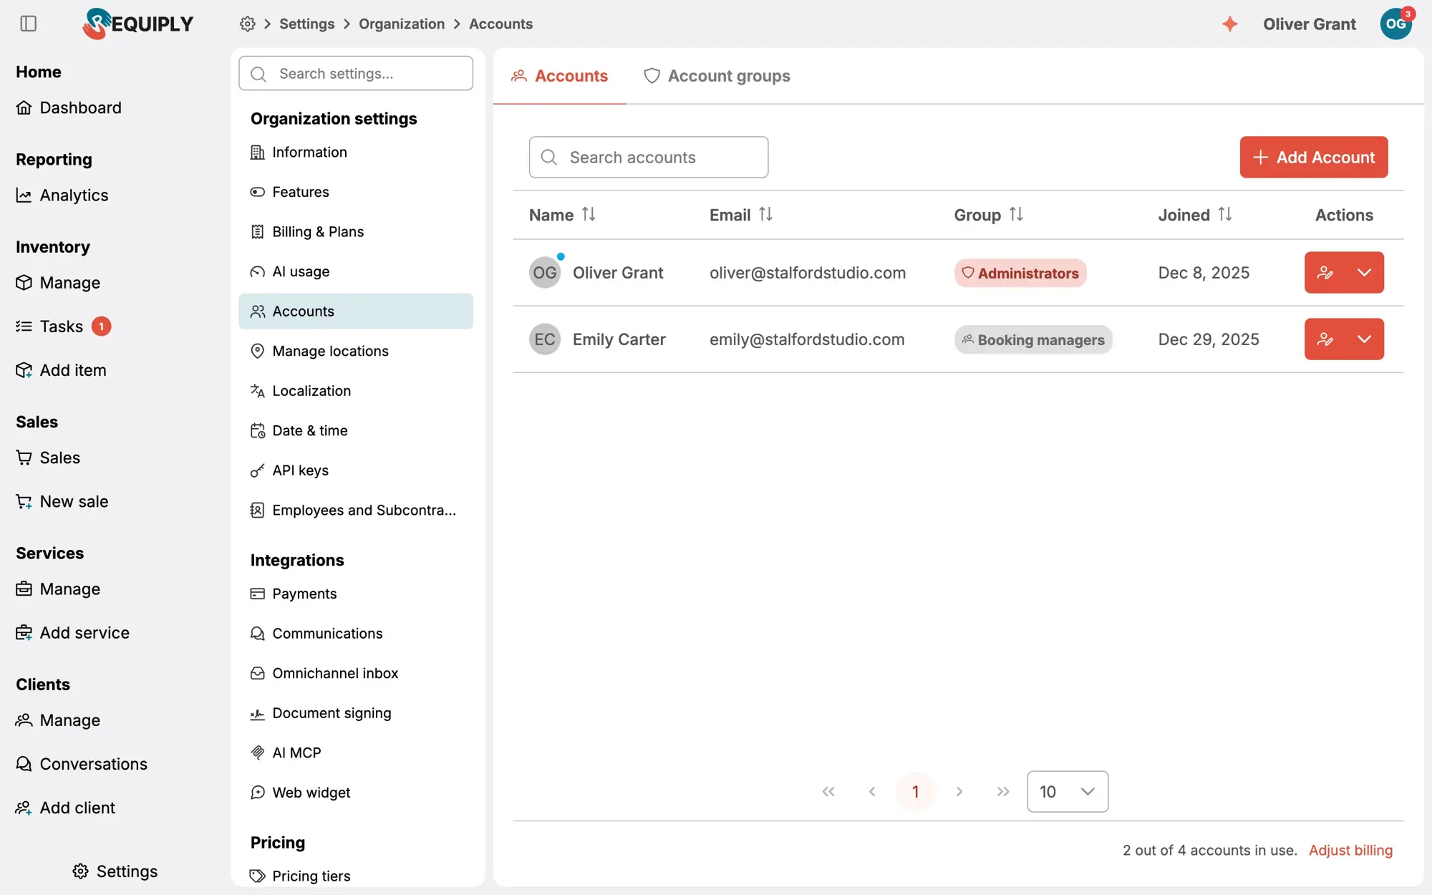
Task: Toggle the sidebar collapse icon
Action: click(29, 24)
